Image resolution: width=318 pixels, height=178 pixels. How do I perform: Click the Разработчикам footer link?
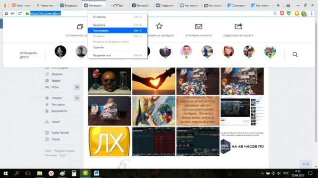tap(64, 151)
